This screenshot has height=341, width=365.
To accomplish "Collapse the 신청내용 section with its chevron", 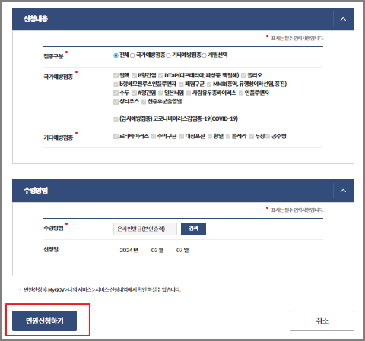I will (x=343, y=19).
